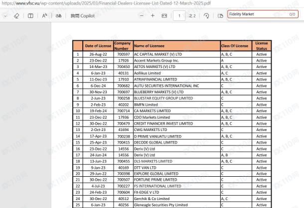Select CWG MARKETS LTD entry

pyautogui.click(x=151, y=130)
